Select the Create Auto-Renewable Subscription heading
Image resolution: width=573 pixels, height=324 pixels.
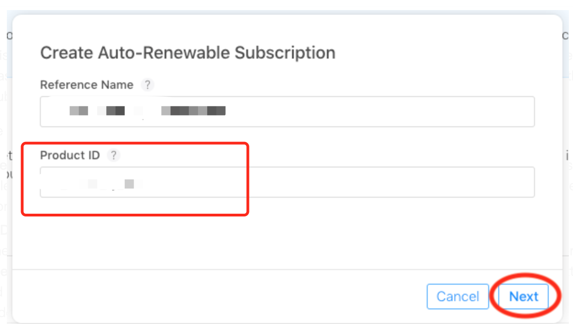(187, 53)
